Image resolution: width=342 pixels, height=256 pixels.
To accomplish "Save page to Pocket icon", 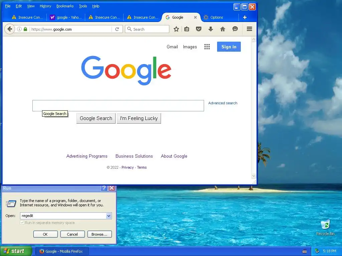I will point(198,29).
